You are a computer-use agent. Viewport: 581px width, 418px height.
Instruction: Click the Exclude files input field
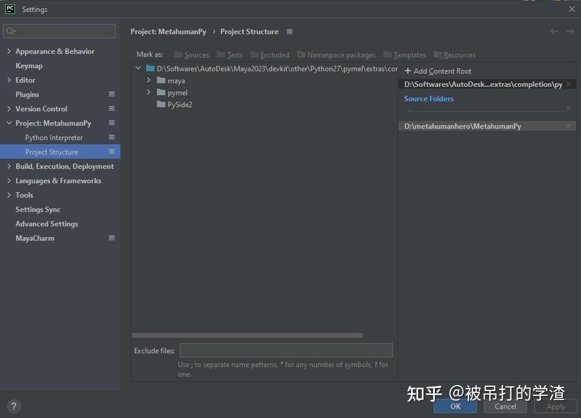(x=286, y=350)
